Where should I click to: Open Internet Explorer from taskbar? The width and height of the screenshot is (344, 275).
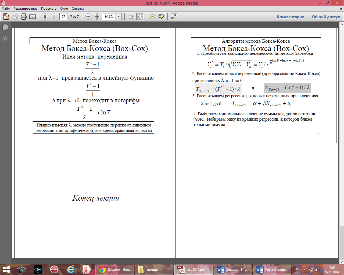[70, 270]
